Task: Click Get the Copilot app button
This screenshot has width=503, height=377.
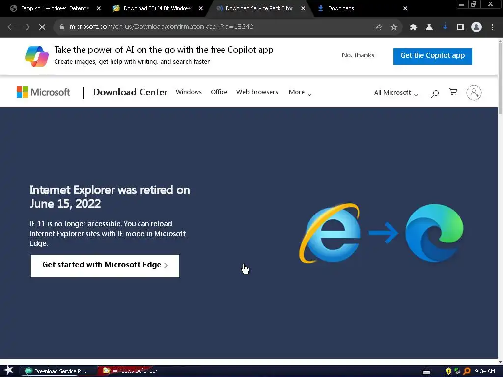Action: 432,56
